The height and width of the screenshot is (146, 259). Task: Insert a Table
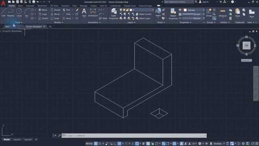(103, 18)
